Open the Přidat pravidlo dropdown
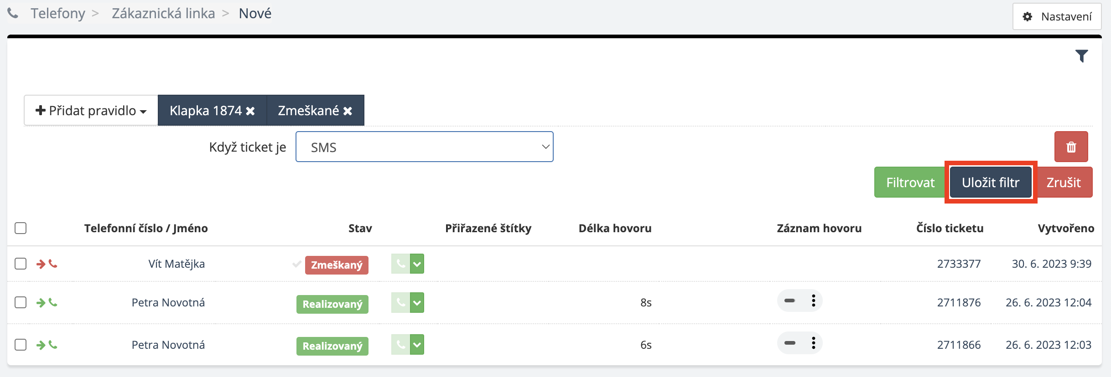 click(91, 111)
